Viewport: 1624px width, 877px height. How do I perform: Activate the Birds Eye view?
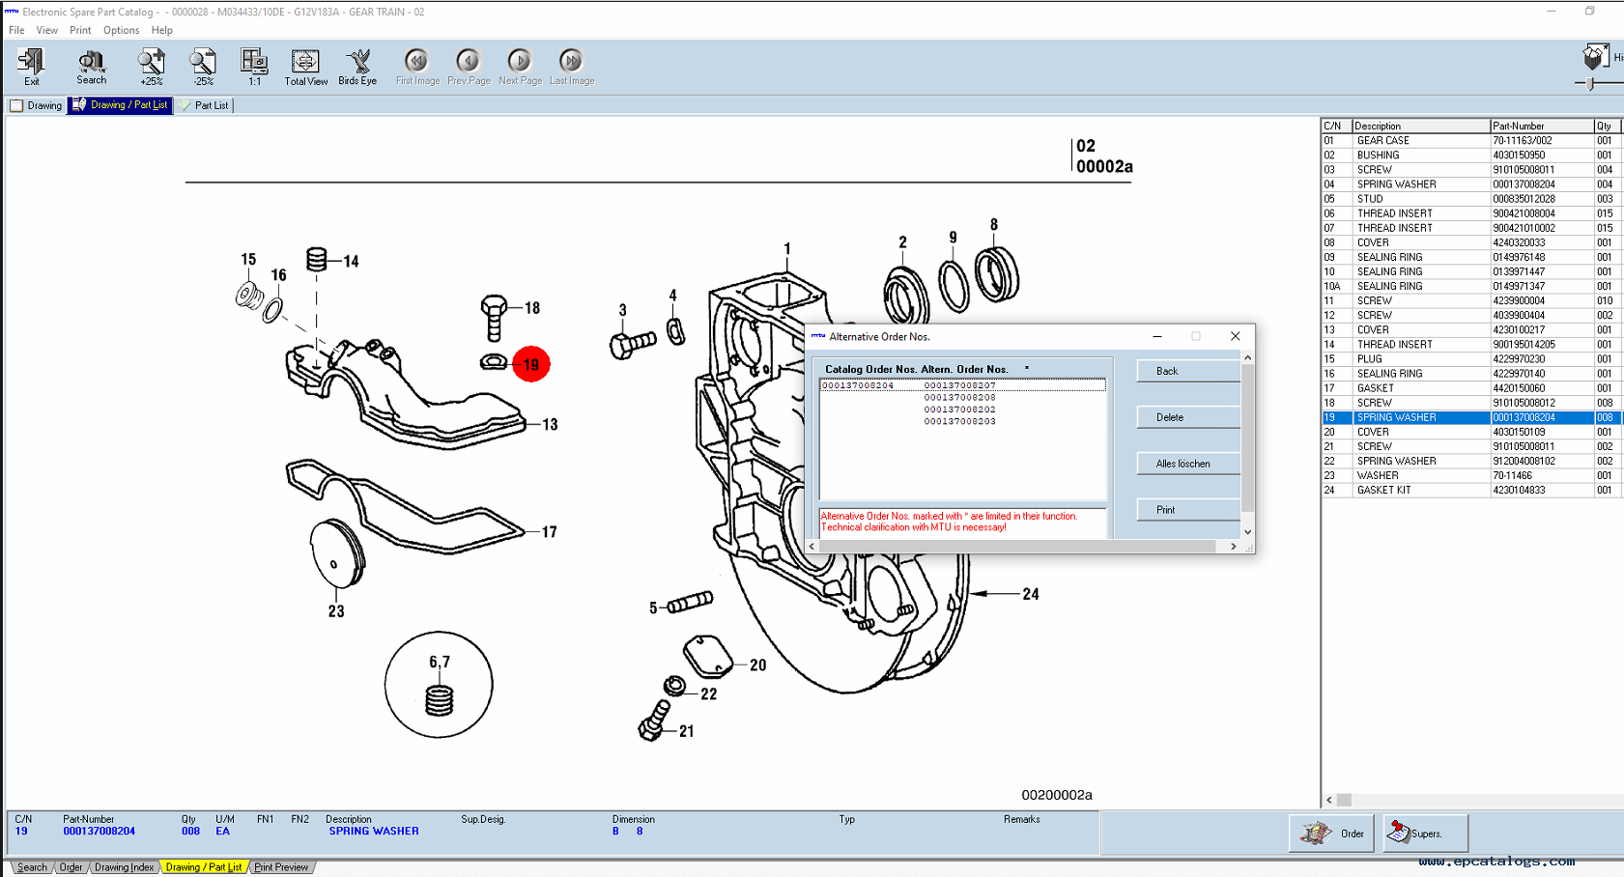(x=357, y=66)
